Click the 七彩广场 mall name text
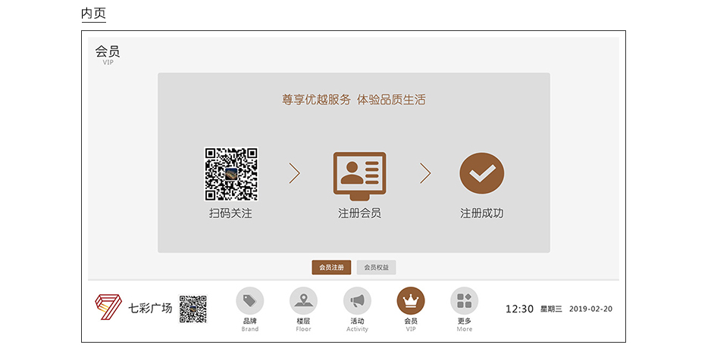The image size is (714, 351). point(150,308)
